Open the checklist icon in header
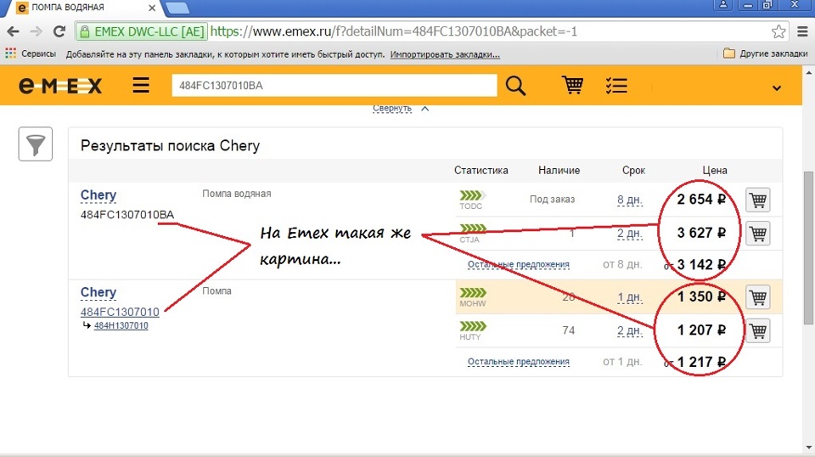Image resolution: width=815 pixels, height=457 pixels. pos(616,85)
